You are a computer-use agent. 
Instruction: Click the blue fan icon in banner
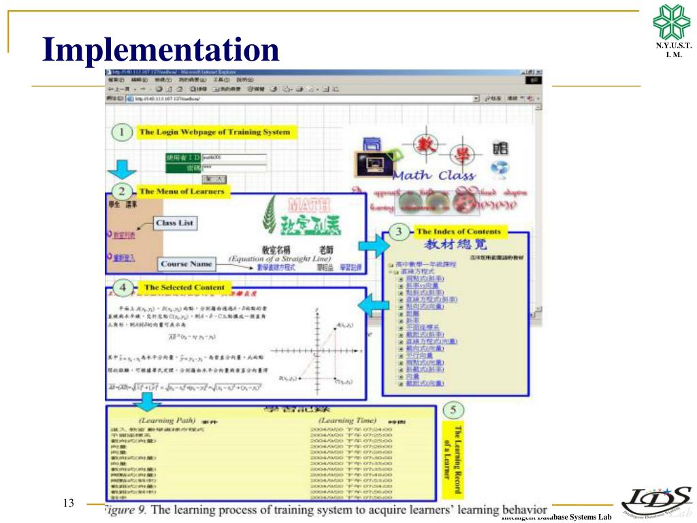coord(500,170)
